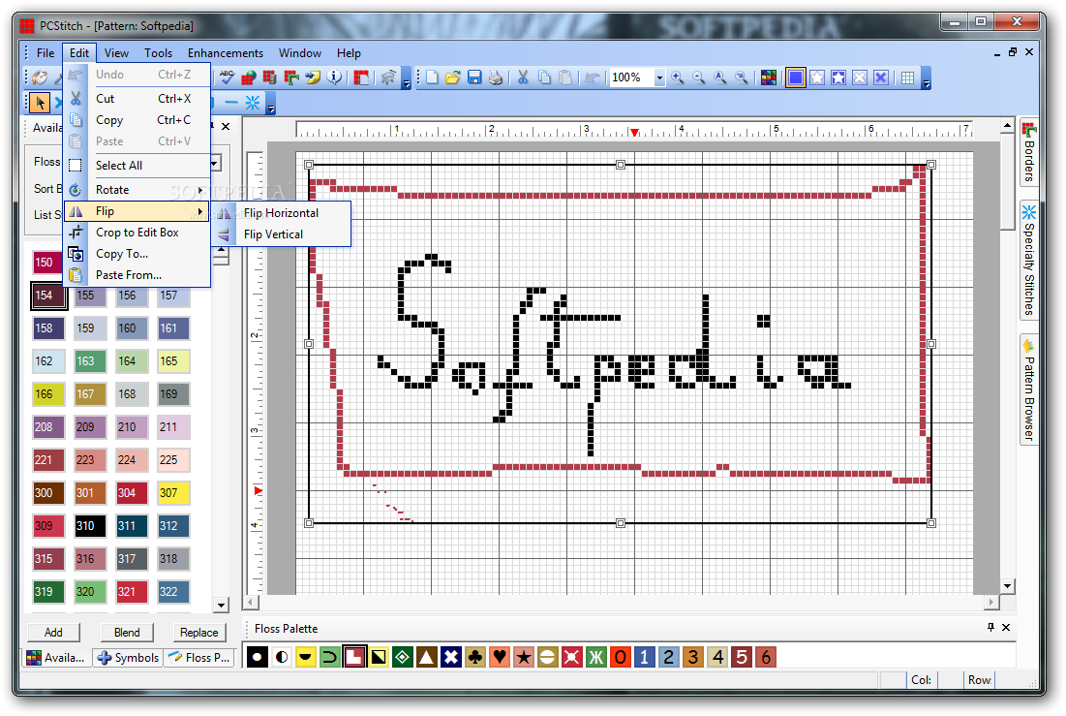This screenshot has width=1066, height=716.
Task: Select the blue number 1 palette entry
Action: (645, 657)
